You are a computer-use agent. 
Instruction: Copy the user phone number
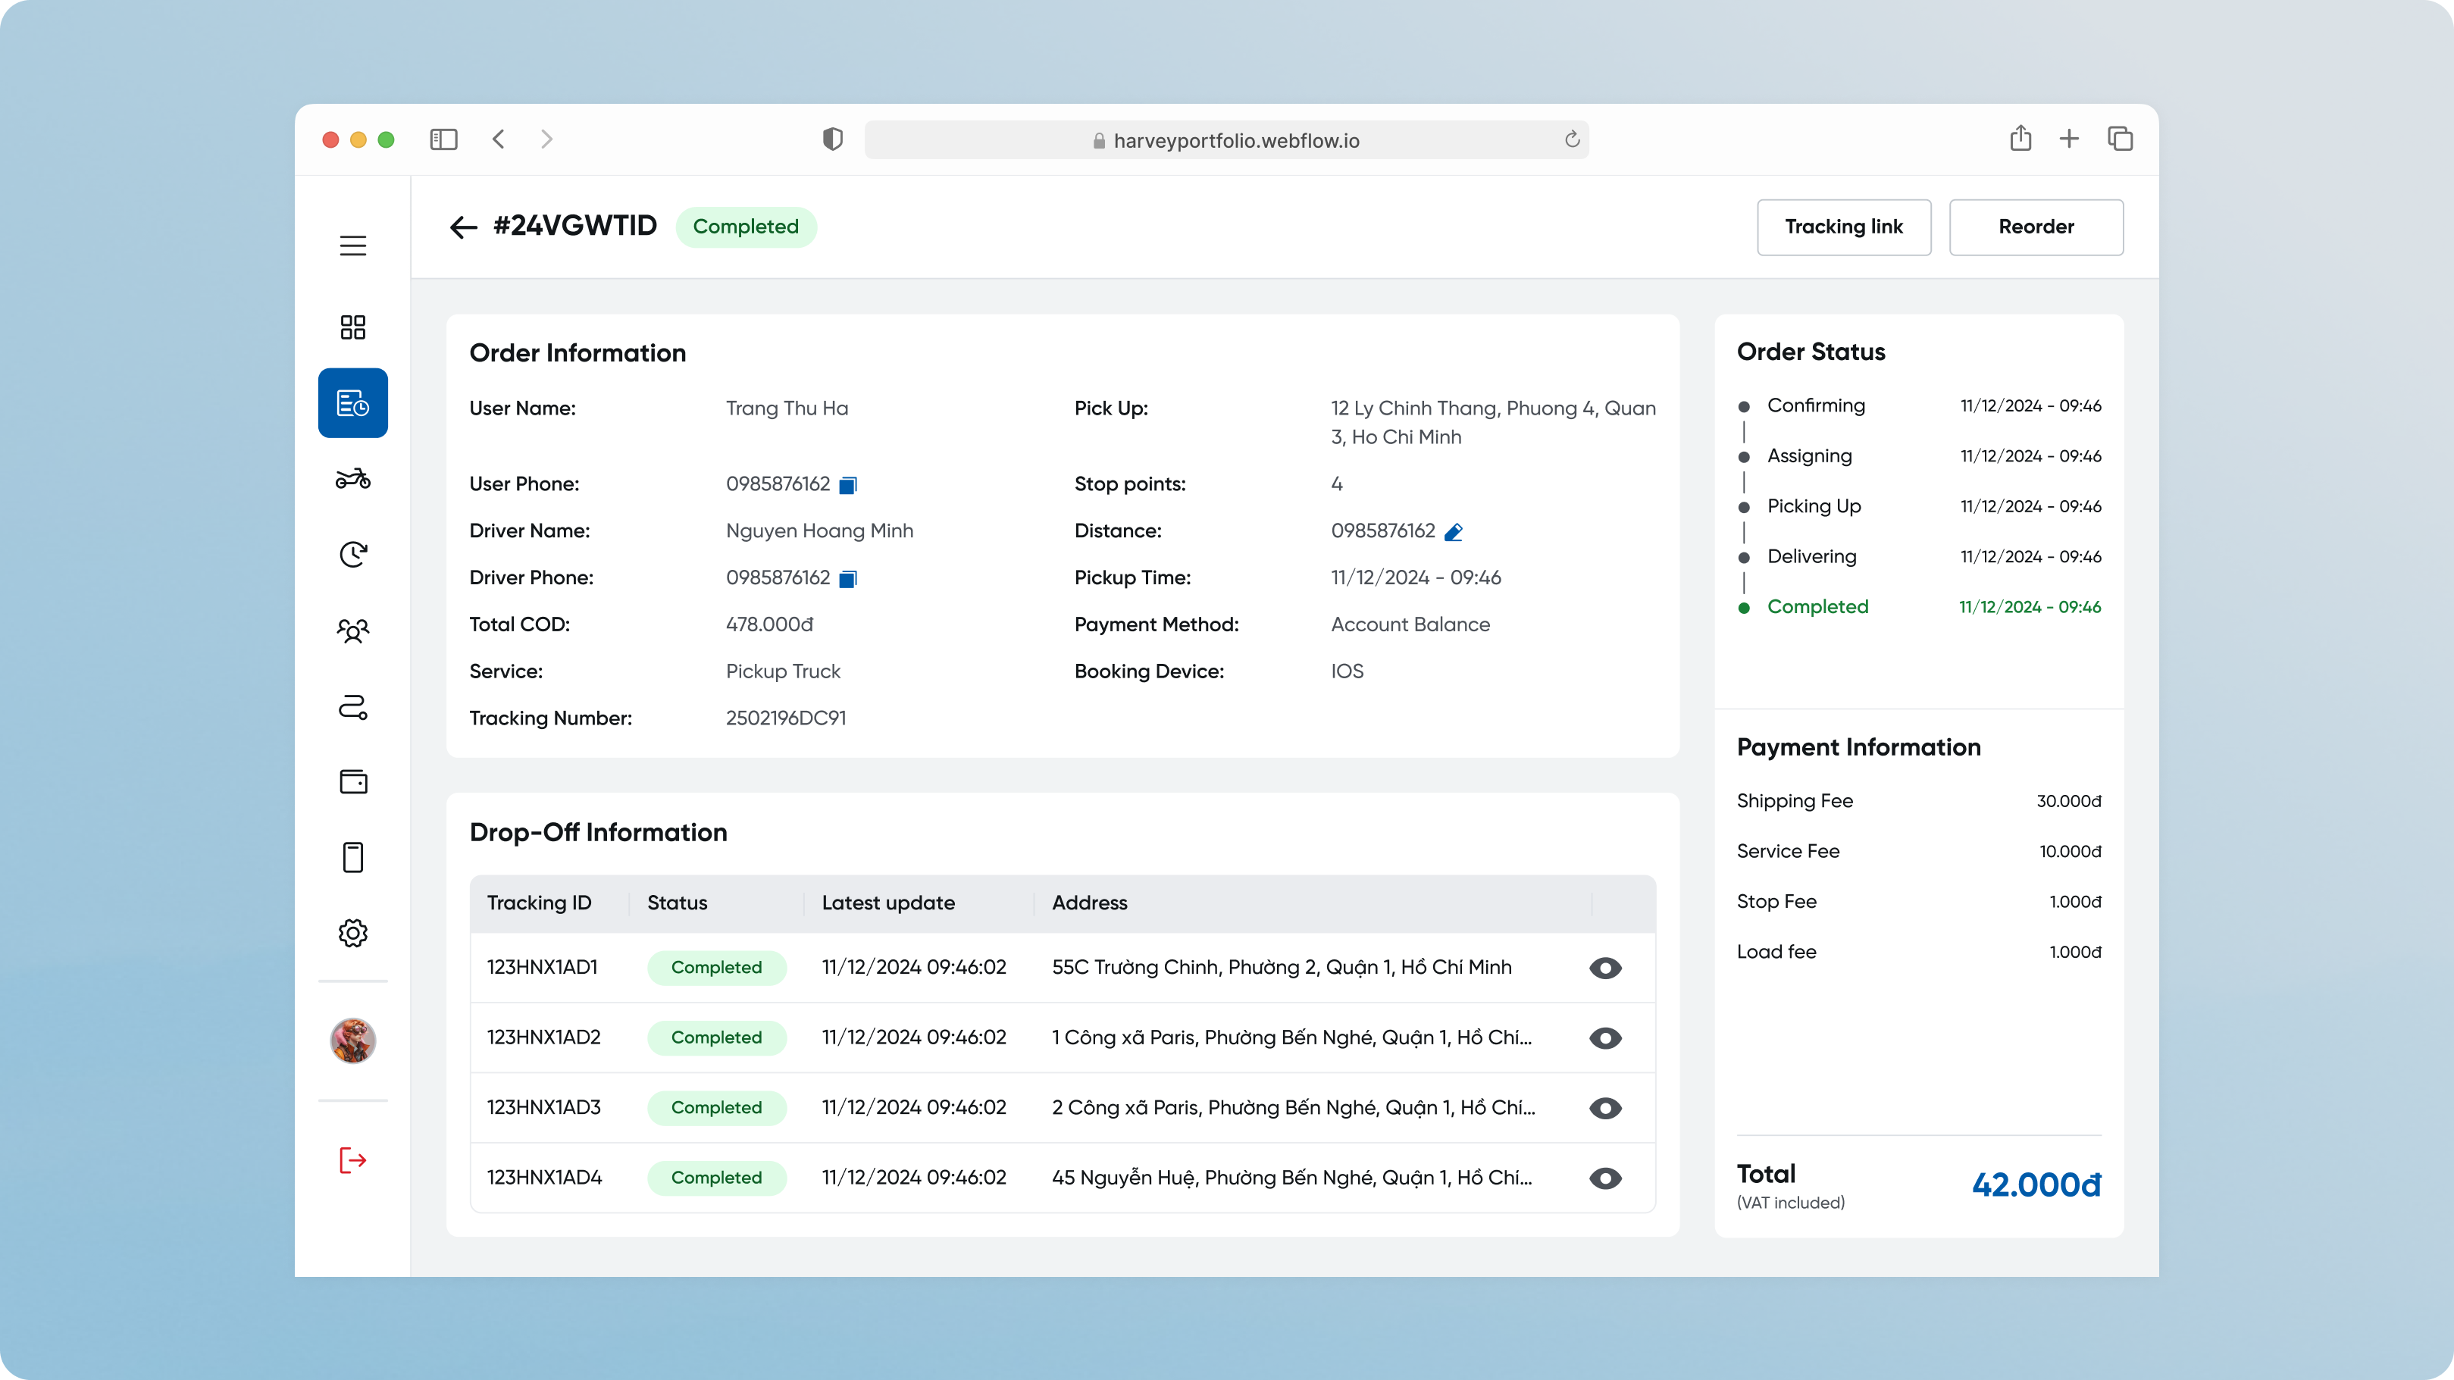[848, 486]
